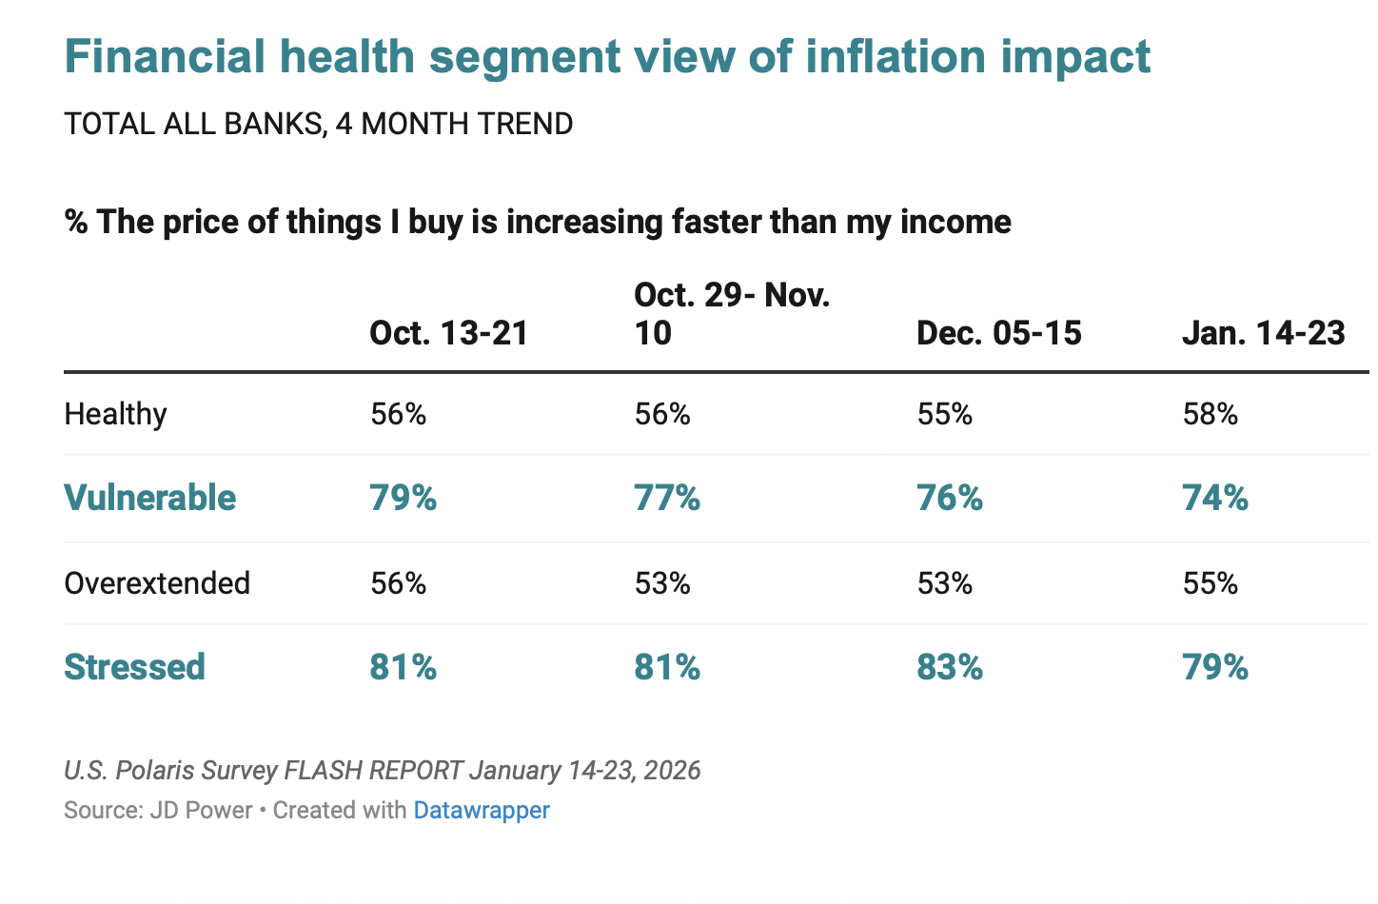Click the Overextended row label
Viewport: 1378px width, 904px height.
click(157, 583)
